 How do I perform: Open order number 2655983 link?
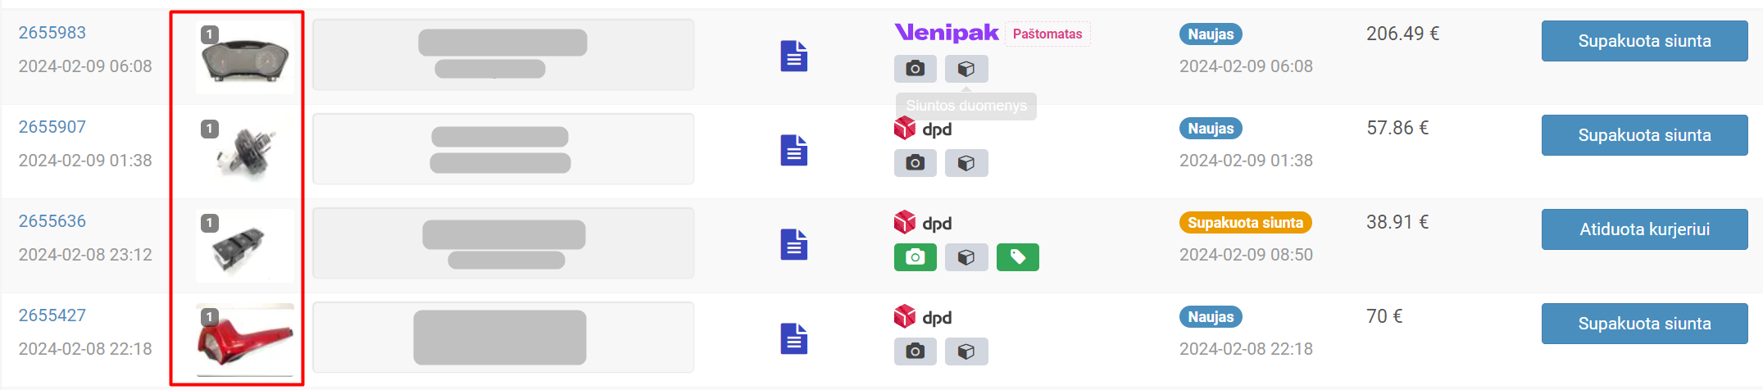(52, 33)
